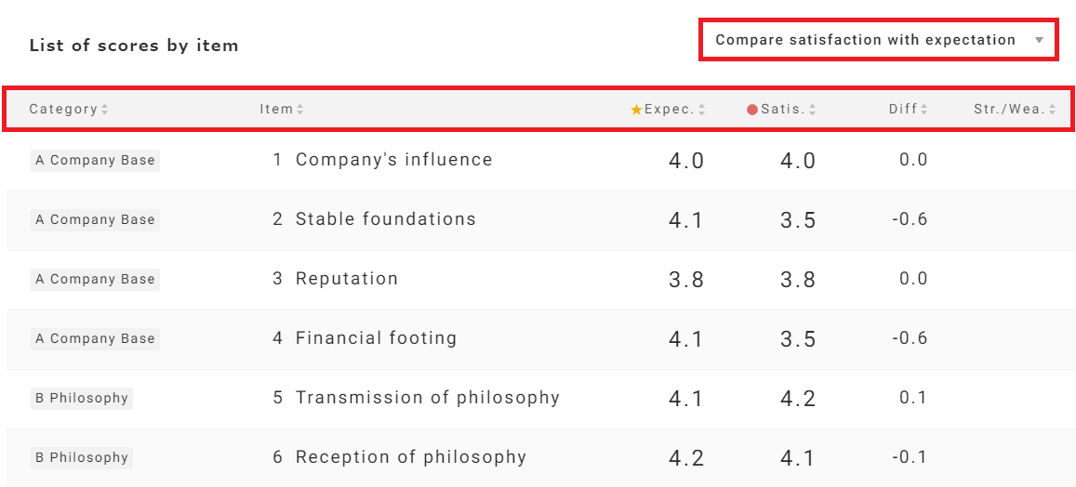The image size is (1076, 487).
Task: Click the A Company Base tag for Reputation
Action: pyautogui.click(x=95, y=279)
